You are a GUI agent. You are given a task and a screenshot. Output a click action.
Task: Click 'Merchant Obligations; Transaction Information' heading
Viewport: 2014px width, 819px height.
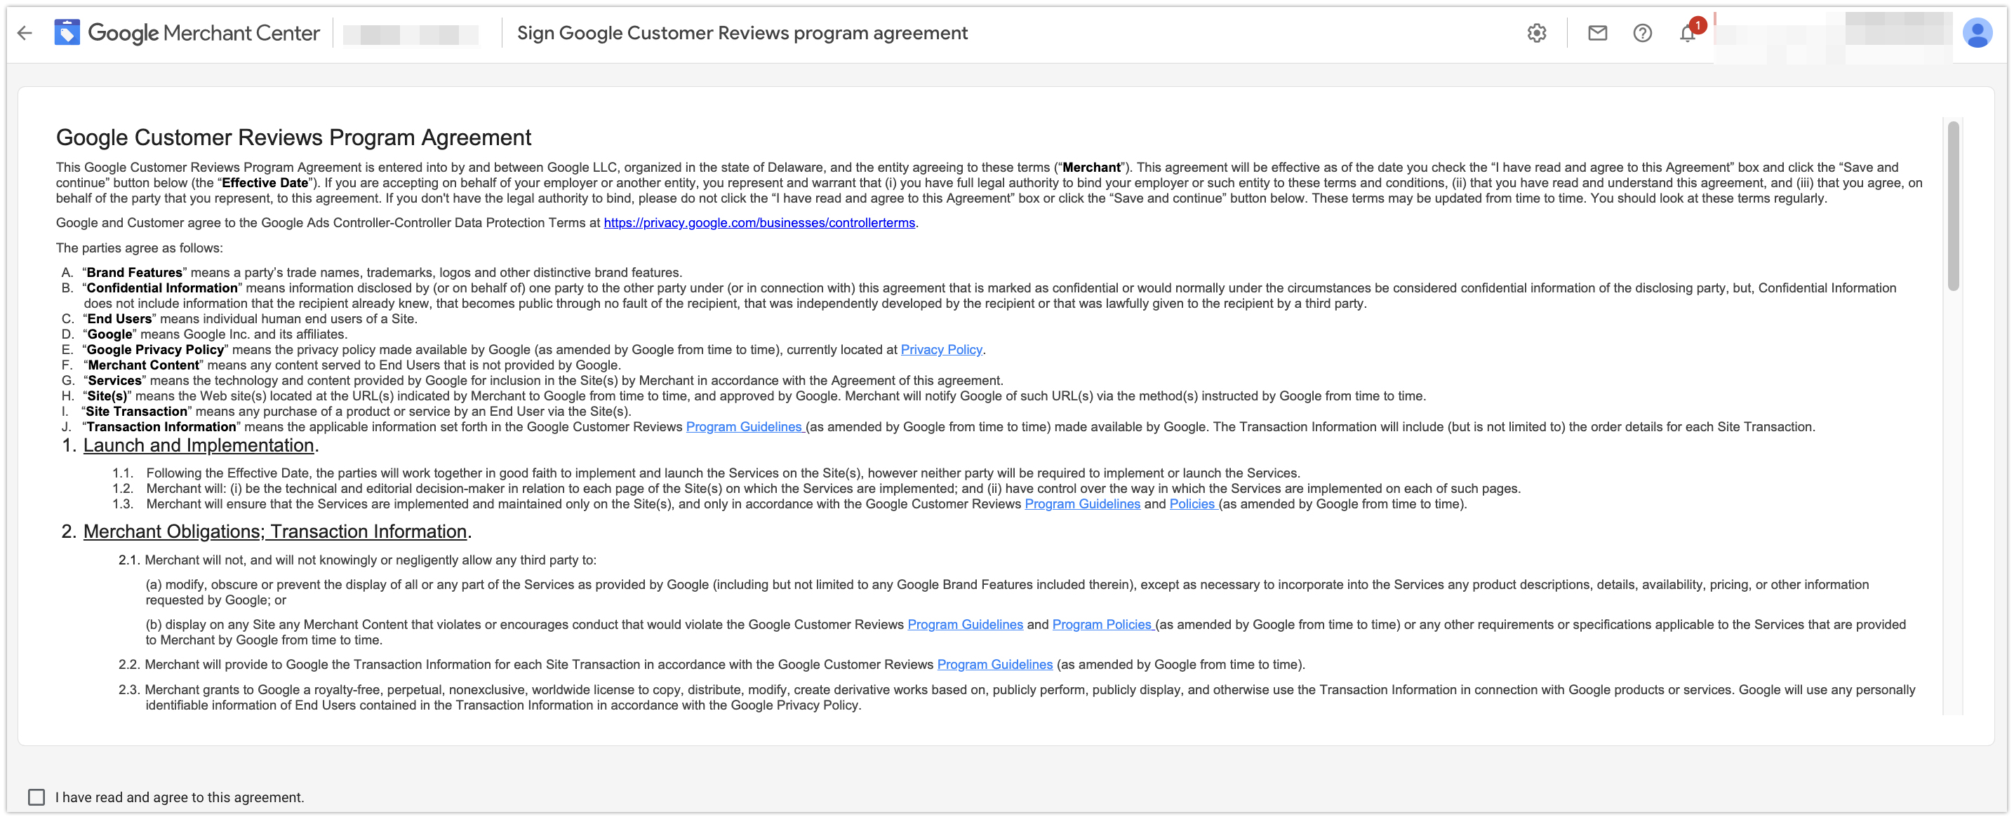pyautogui.click(x=274, y=532)
